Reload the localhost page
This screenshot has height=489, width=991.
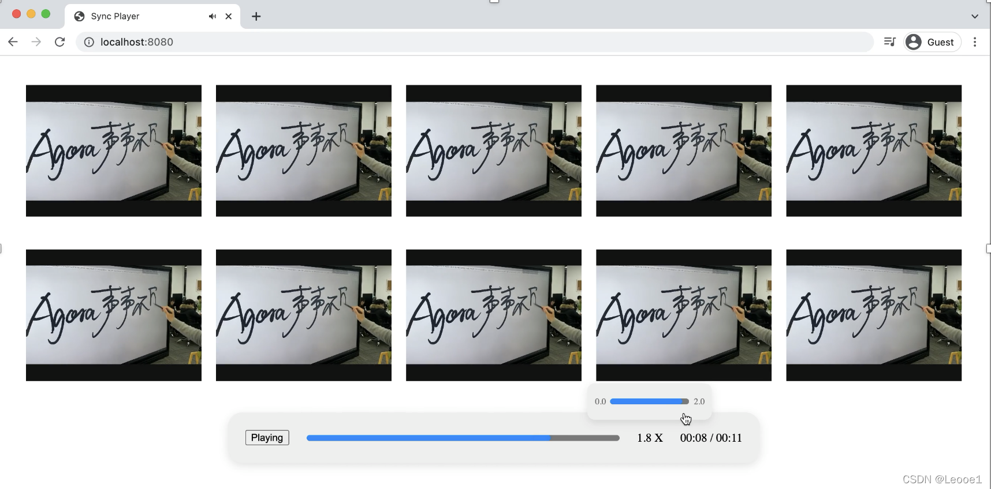tap(59, 42)
